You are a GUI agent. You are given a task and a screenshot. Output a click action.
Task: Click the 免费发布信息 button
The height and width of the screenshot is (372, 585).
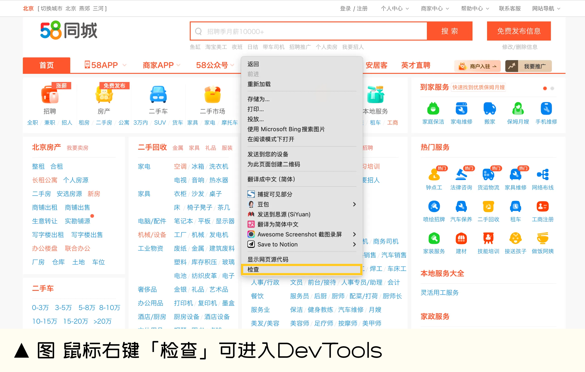coord(519,31)
